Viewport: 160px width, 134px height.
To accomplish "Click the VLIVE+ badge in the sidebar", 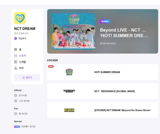I will (x=17, y=127).
